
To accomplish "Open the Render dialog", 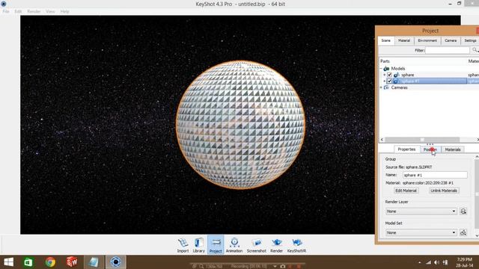I will click(x=276, y=245).
